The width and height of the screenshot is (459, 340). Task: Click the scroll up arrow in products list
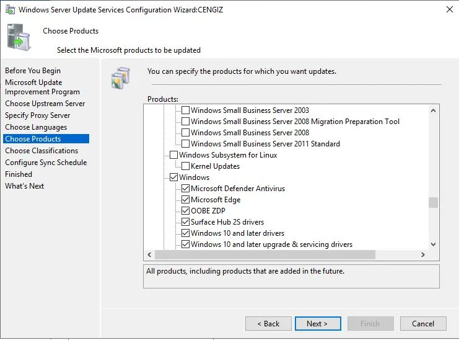click(433, 110)
